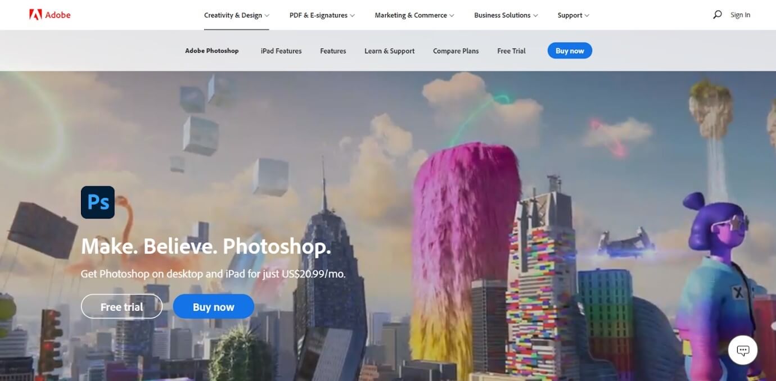Image resolution: width=776 pixels, height=381 pixels.
Task: Click the hero Free trial button
Action: click(x=121, y=307)
